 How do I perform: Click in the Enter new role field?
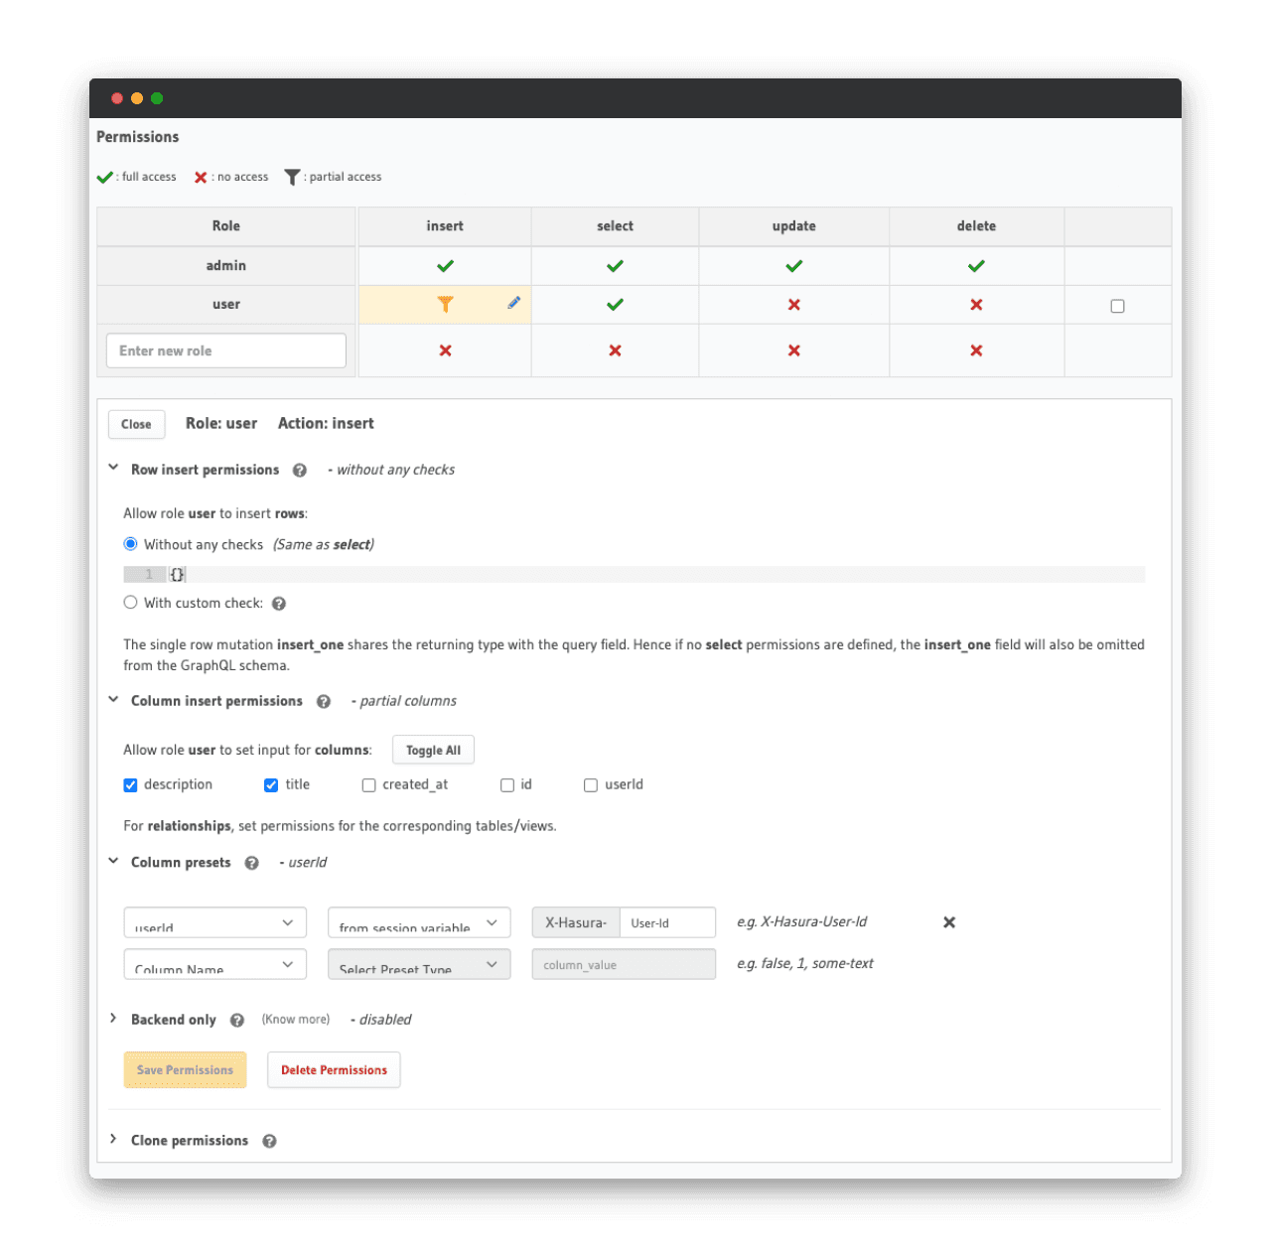(x=225, y=350)
